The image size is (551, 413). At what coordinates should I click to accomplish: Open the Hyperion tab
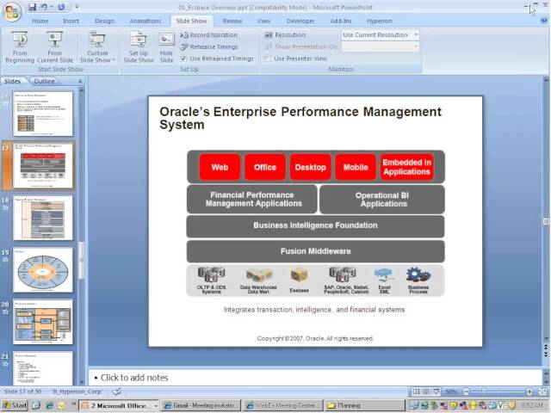(x=379, y=21)
